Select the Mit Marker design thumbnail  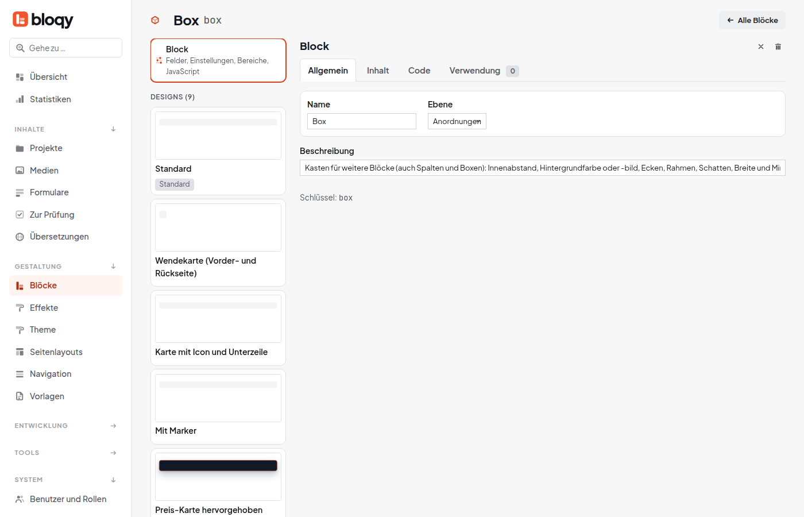coord(218,398)
